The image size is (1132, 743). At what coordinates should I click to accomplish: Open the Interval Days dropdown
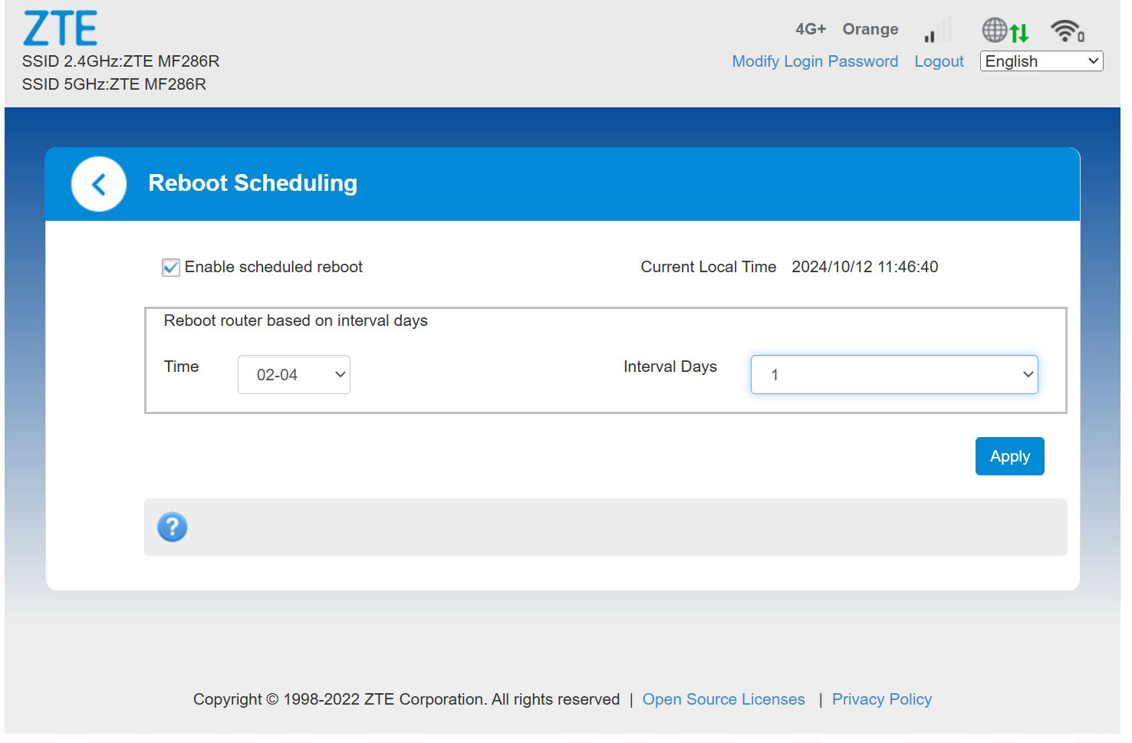point(894,375)
